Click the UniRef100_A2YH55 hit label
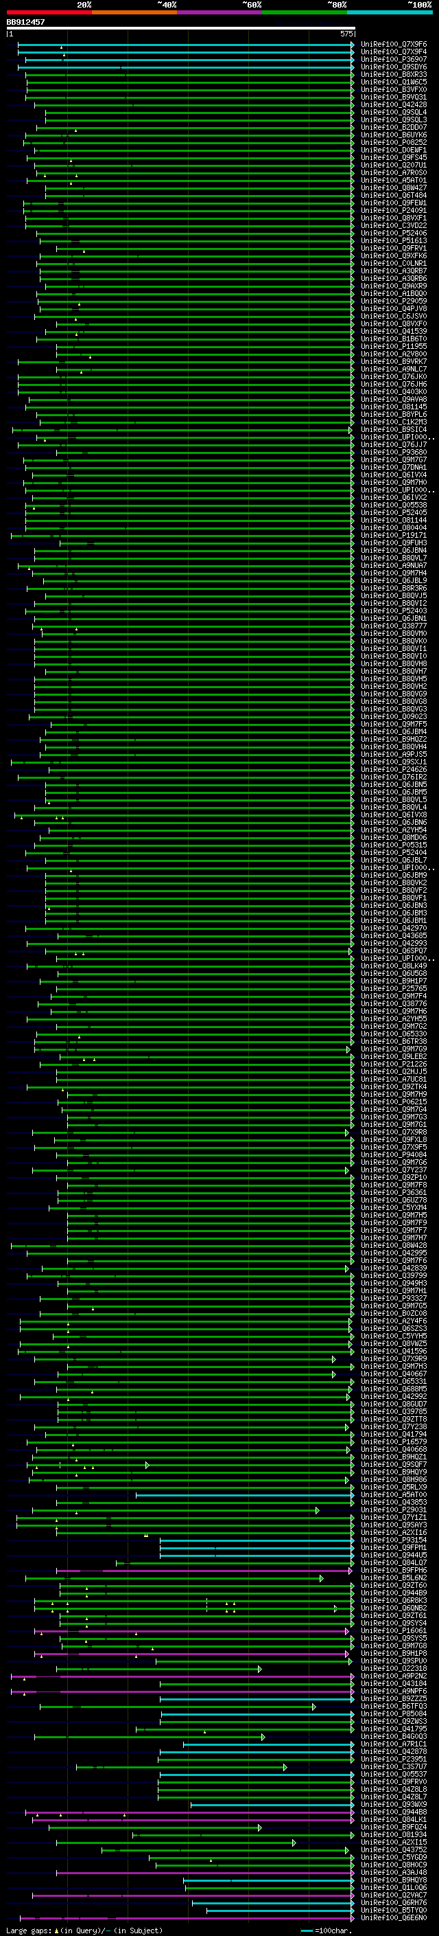 click(394, 1018)
